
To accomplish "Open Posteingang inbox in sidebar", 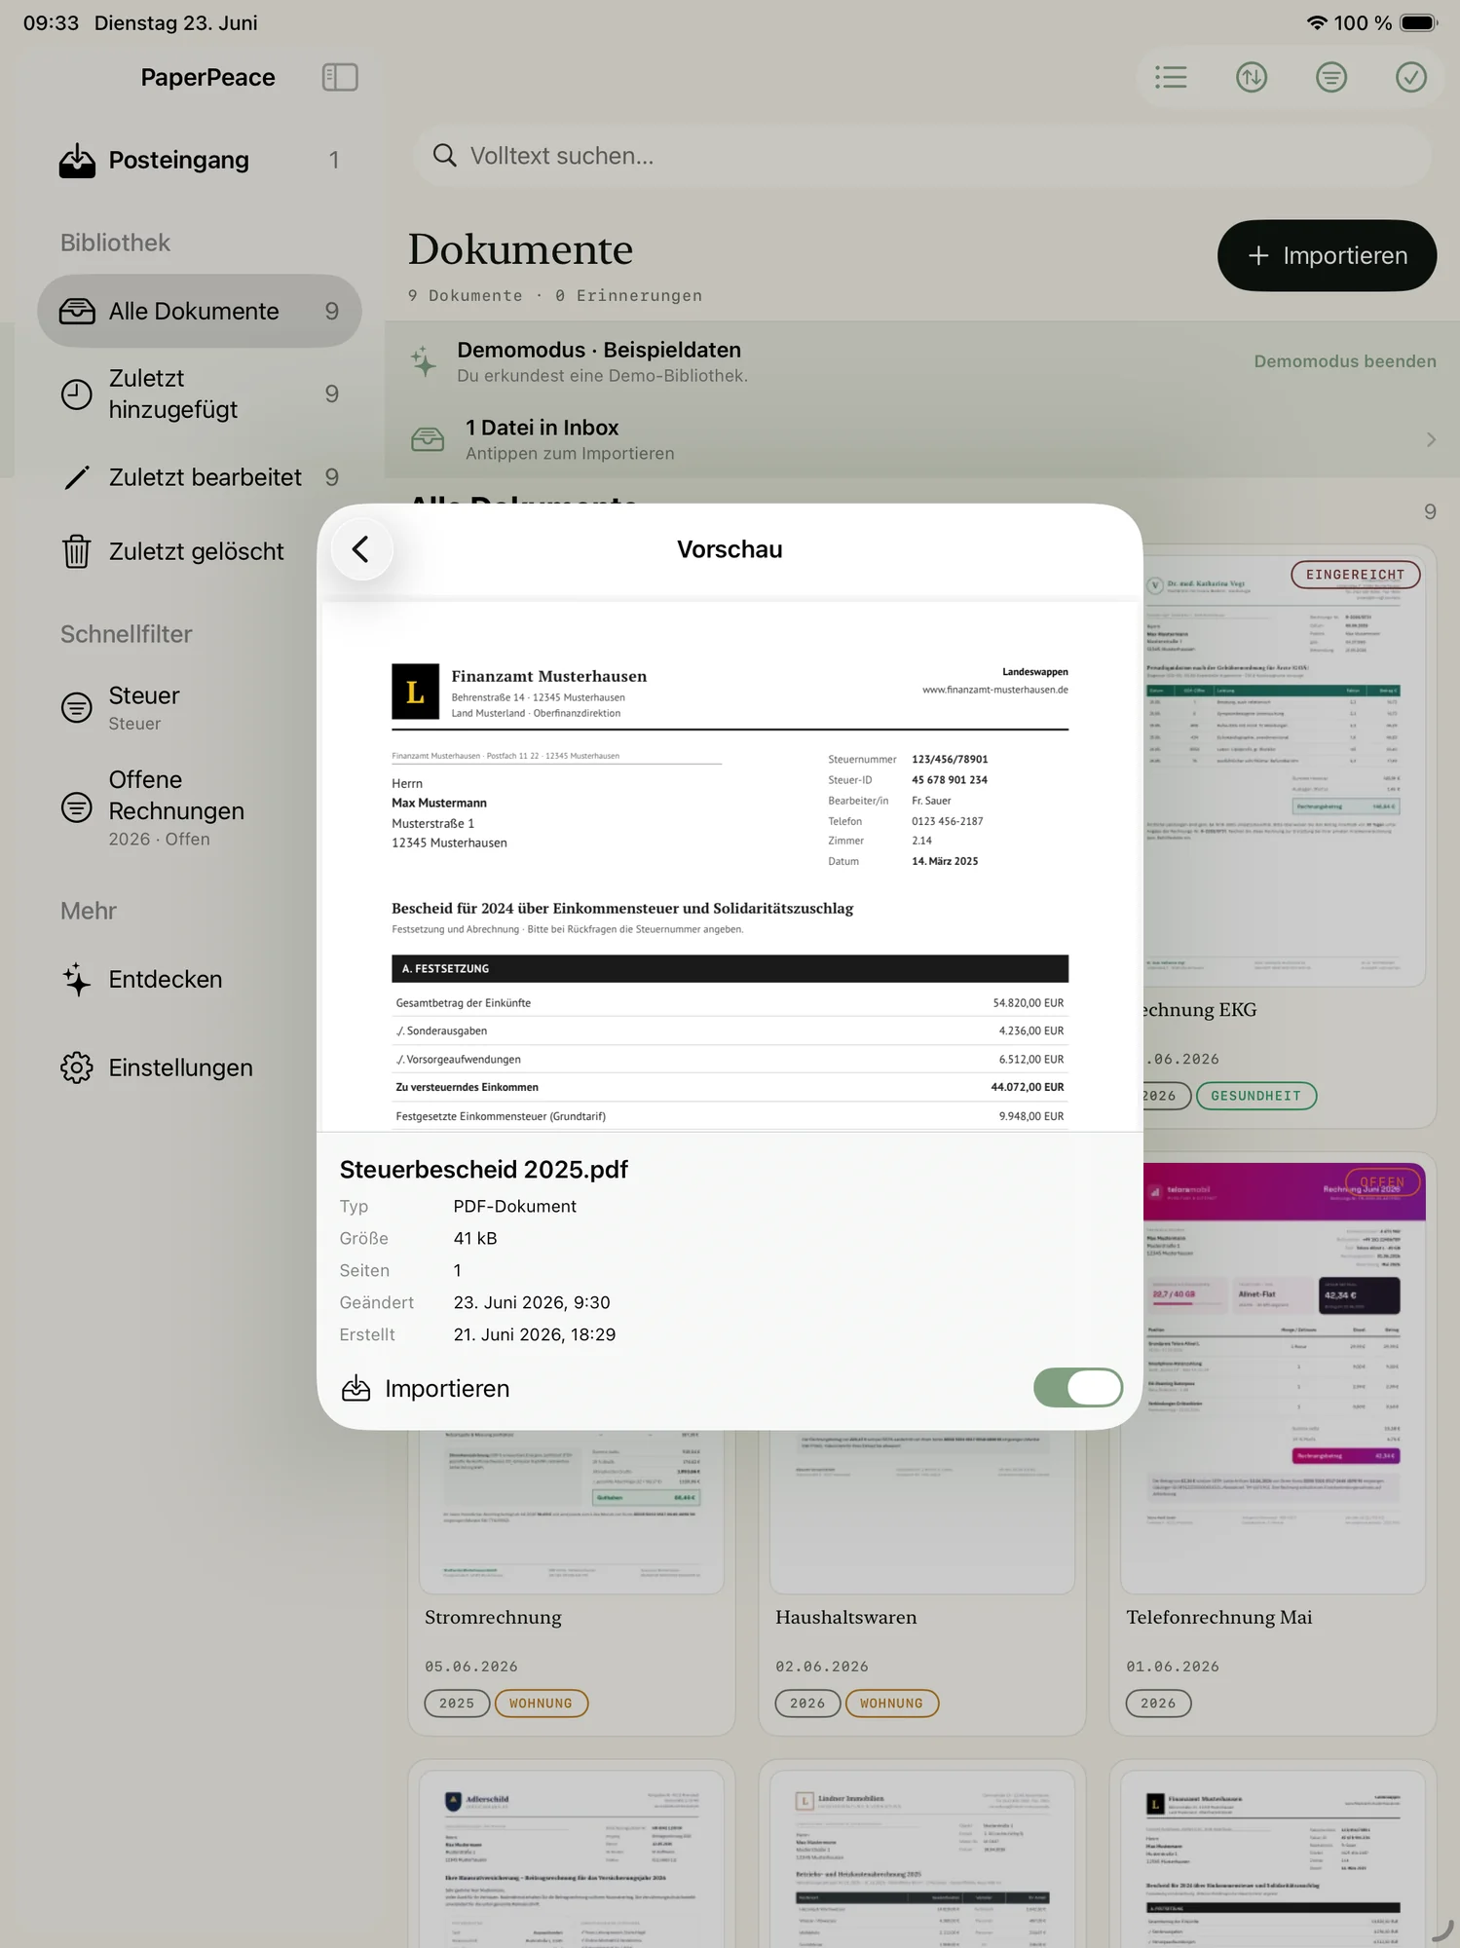I will pos(200,160).
